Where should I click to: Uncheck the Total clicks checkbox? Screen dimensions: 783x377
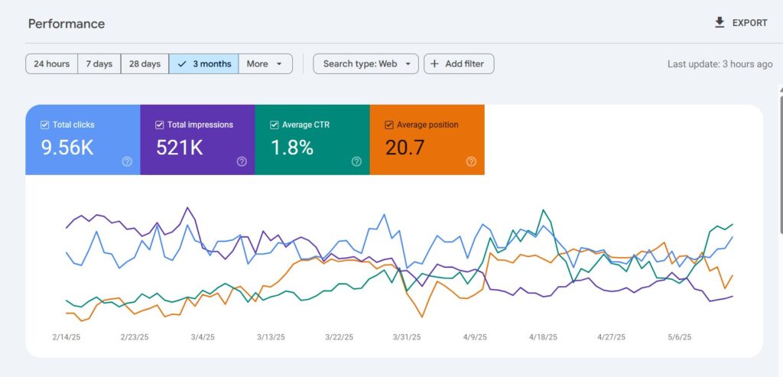[44, 125]
